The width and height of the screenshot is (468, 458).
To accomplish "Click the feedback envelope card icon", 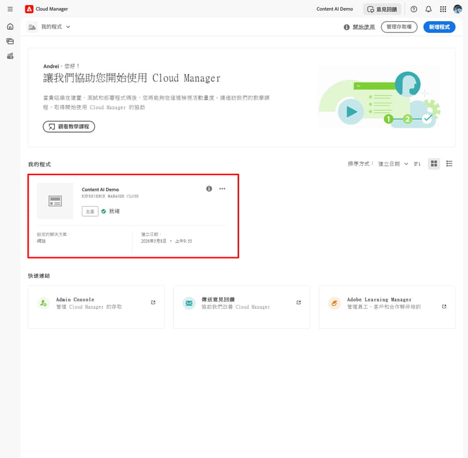I will coord(189,303).
